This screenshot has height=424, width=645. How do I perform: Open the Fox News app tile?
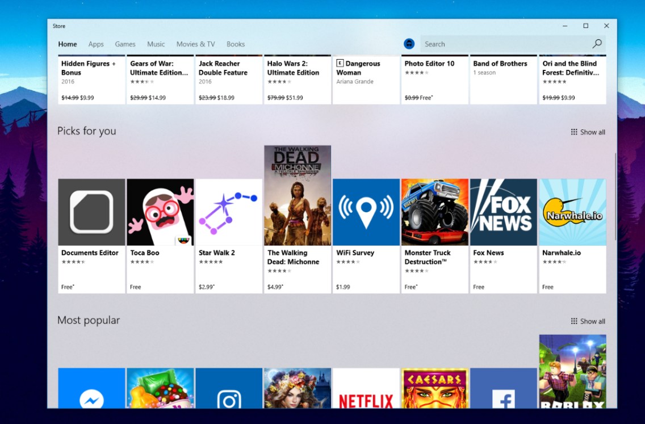(x=503, y=212)
